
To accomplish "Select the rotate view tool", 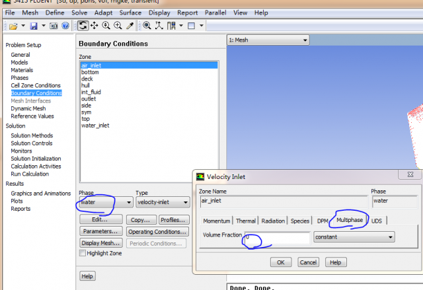I will coord(83,26).
